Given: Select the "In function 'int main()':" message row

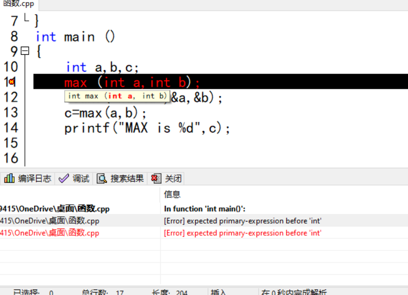Looking at the screenshot, I should 205,209.
